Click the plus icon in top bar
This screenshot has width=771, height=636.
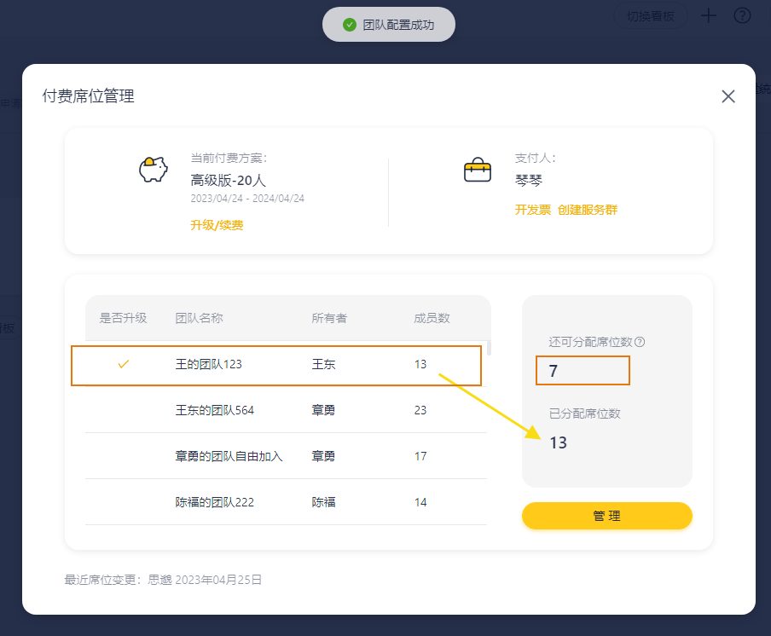coord(708,15)
